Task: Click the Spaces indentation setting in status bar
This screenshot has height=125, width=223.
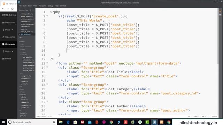Action: (x=214, y=117)
